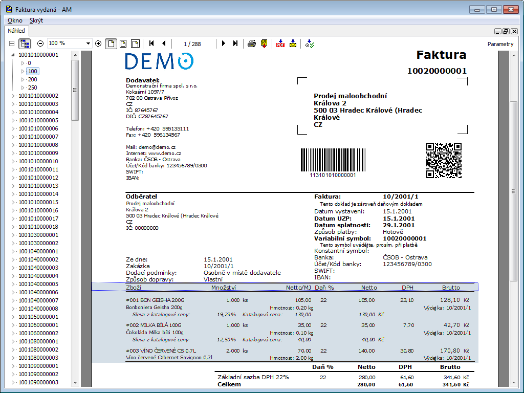Expand the 0 child node
This screenshot has width=524, height=393.
[23, 63]
